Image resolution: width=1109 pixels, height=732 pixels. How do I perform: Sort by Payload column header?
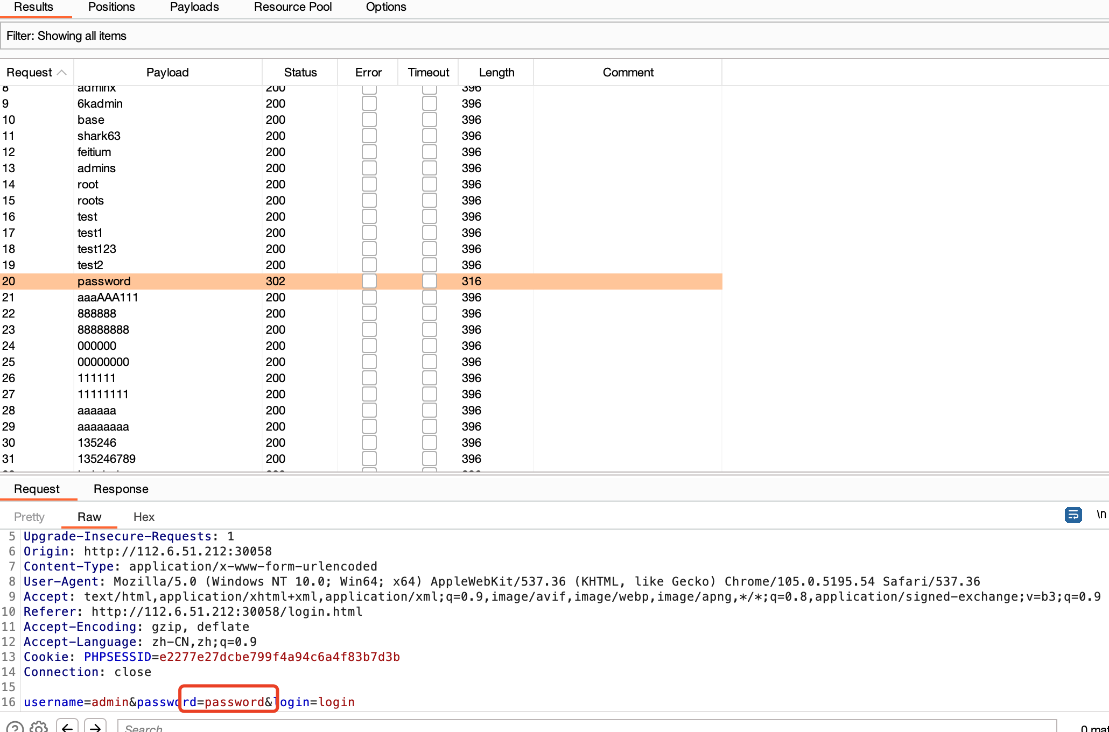point(167,72)
